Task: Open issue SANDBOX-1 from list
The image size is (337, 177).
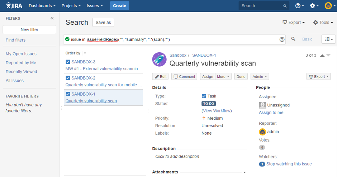Action: point(84,94)
